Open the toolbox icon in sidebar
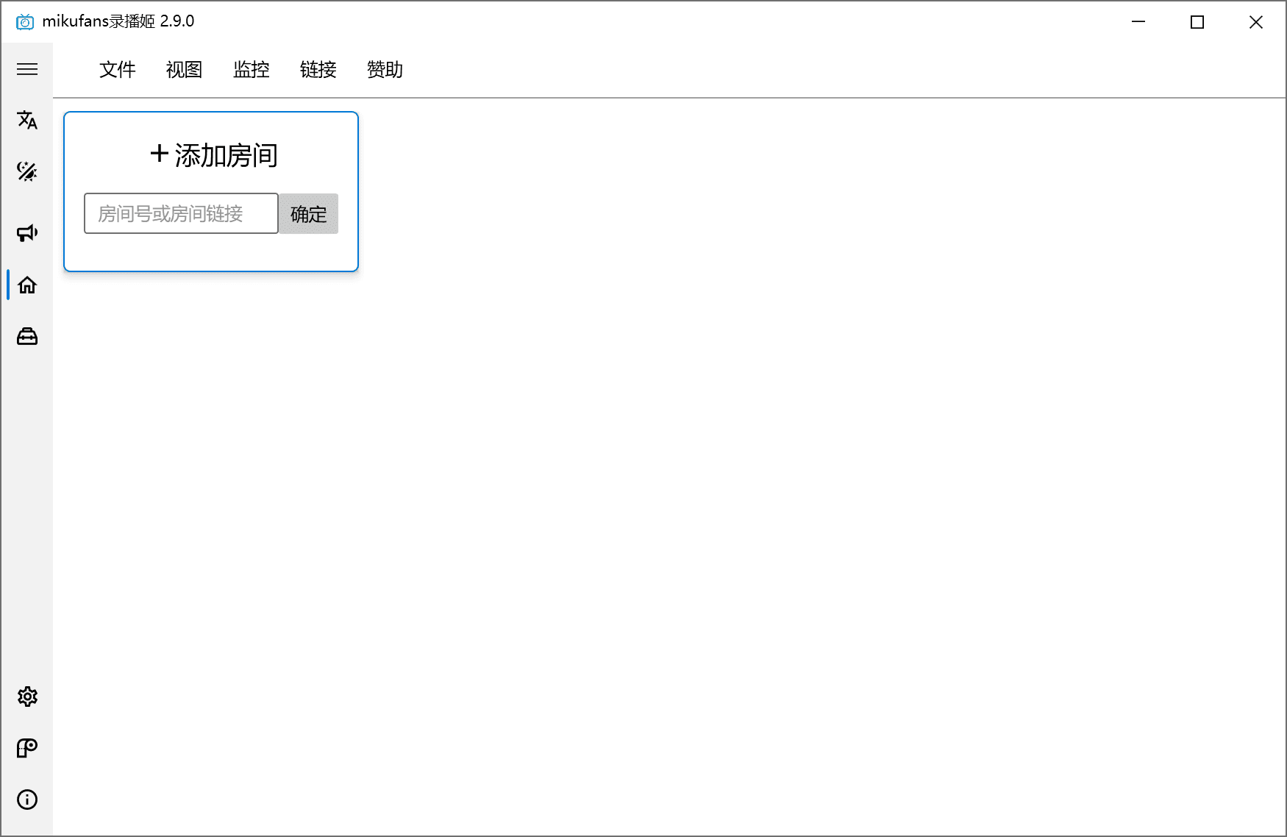Viewport: 1287px width, 837px height. 27,336
